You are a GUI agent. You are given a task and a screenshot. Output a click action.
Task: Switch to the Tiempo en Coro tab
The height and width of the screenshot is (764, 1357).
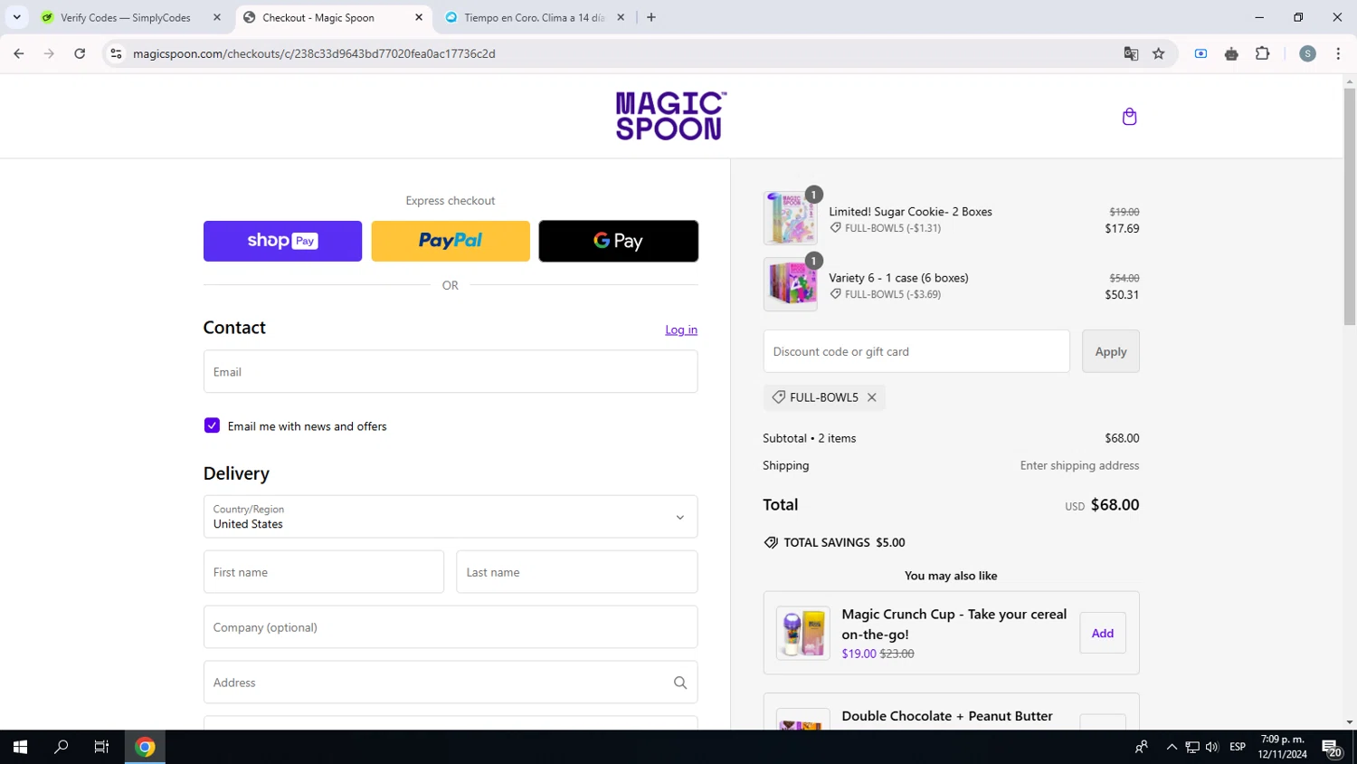[534, 17]
